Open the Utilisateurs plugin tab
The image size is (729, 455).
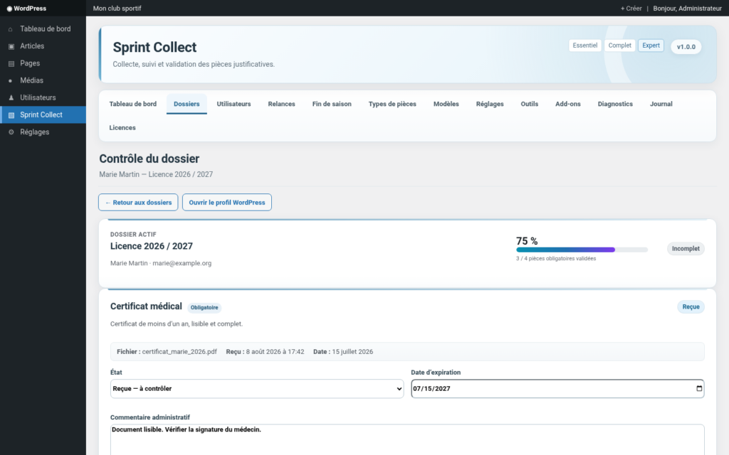click(234, 104)
